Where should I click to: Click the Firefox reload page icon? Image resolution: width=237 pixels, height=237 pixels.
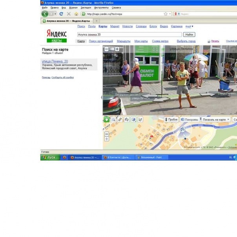click(61, 14)
